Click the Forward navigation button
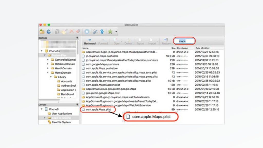 tap(103, 42)
